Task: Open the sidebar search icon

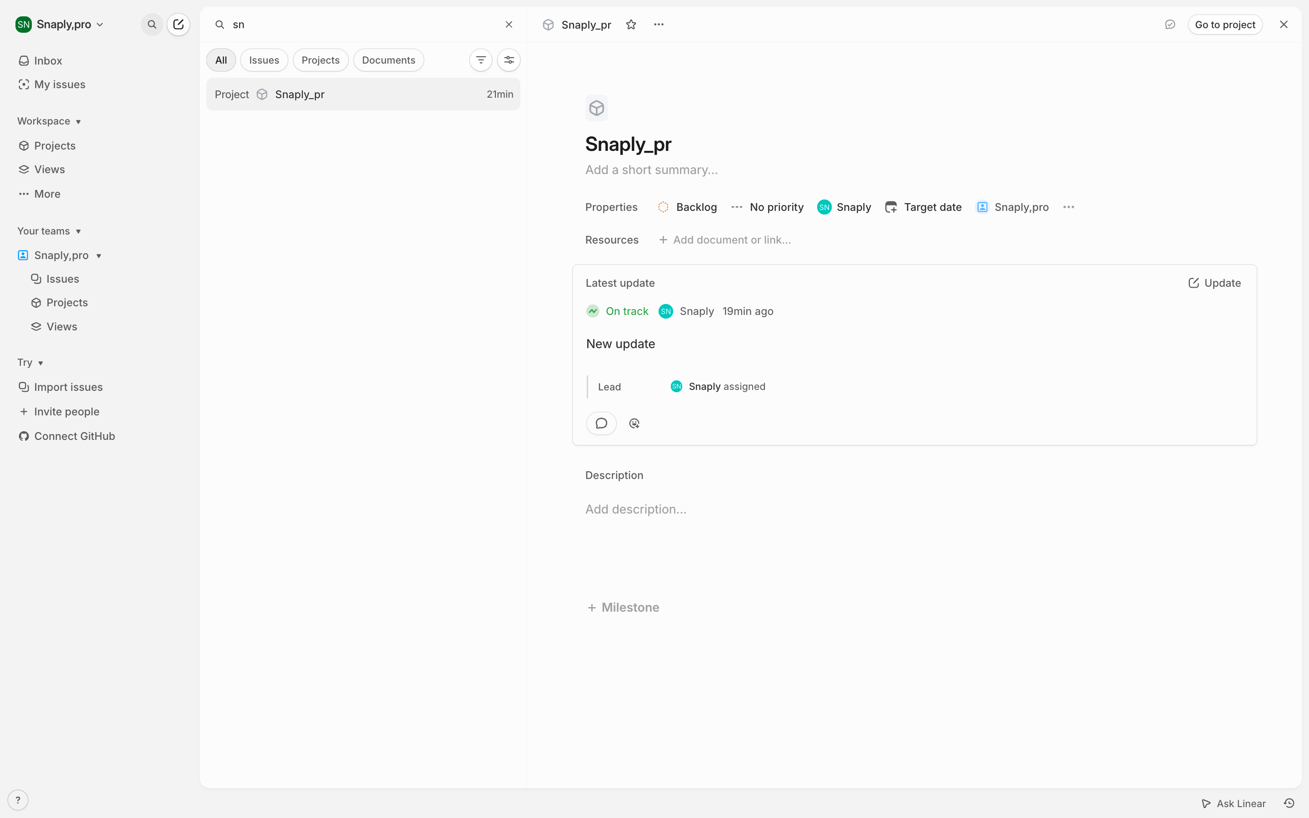Action: pyautogui.click(x=152, y=25)
